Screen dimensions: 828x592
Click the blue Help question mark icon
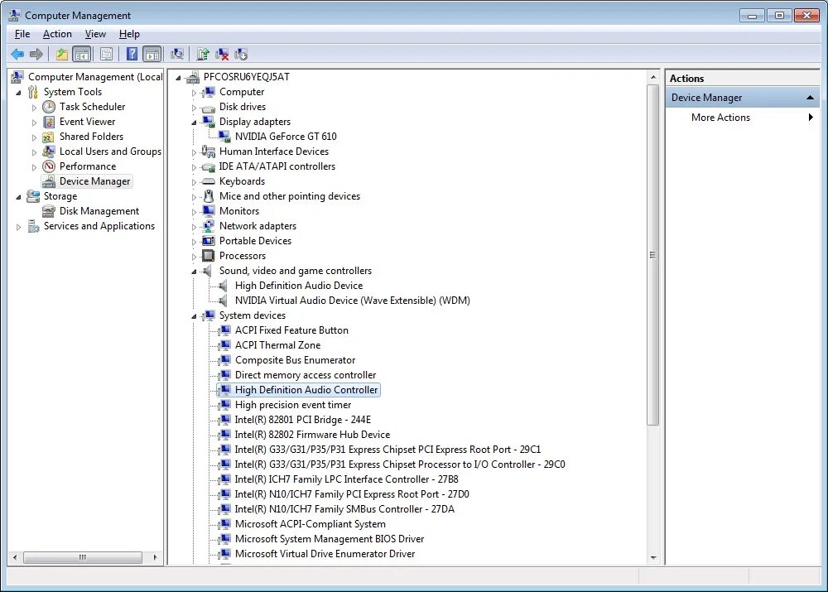coord(132,54)
